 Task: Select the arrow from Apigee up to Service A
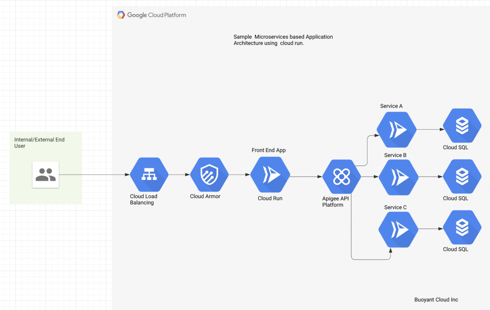point(367,151)
